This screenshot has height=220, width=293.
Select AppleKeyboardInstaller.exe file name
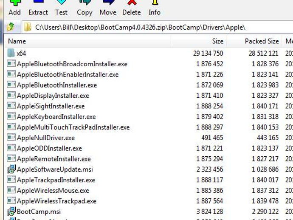click(x=56, y=117)
